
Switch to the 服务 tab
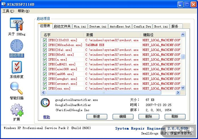pos(176,26)
